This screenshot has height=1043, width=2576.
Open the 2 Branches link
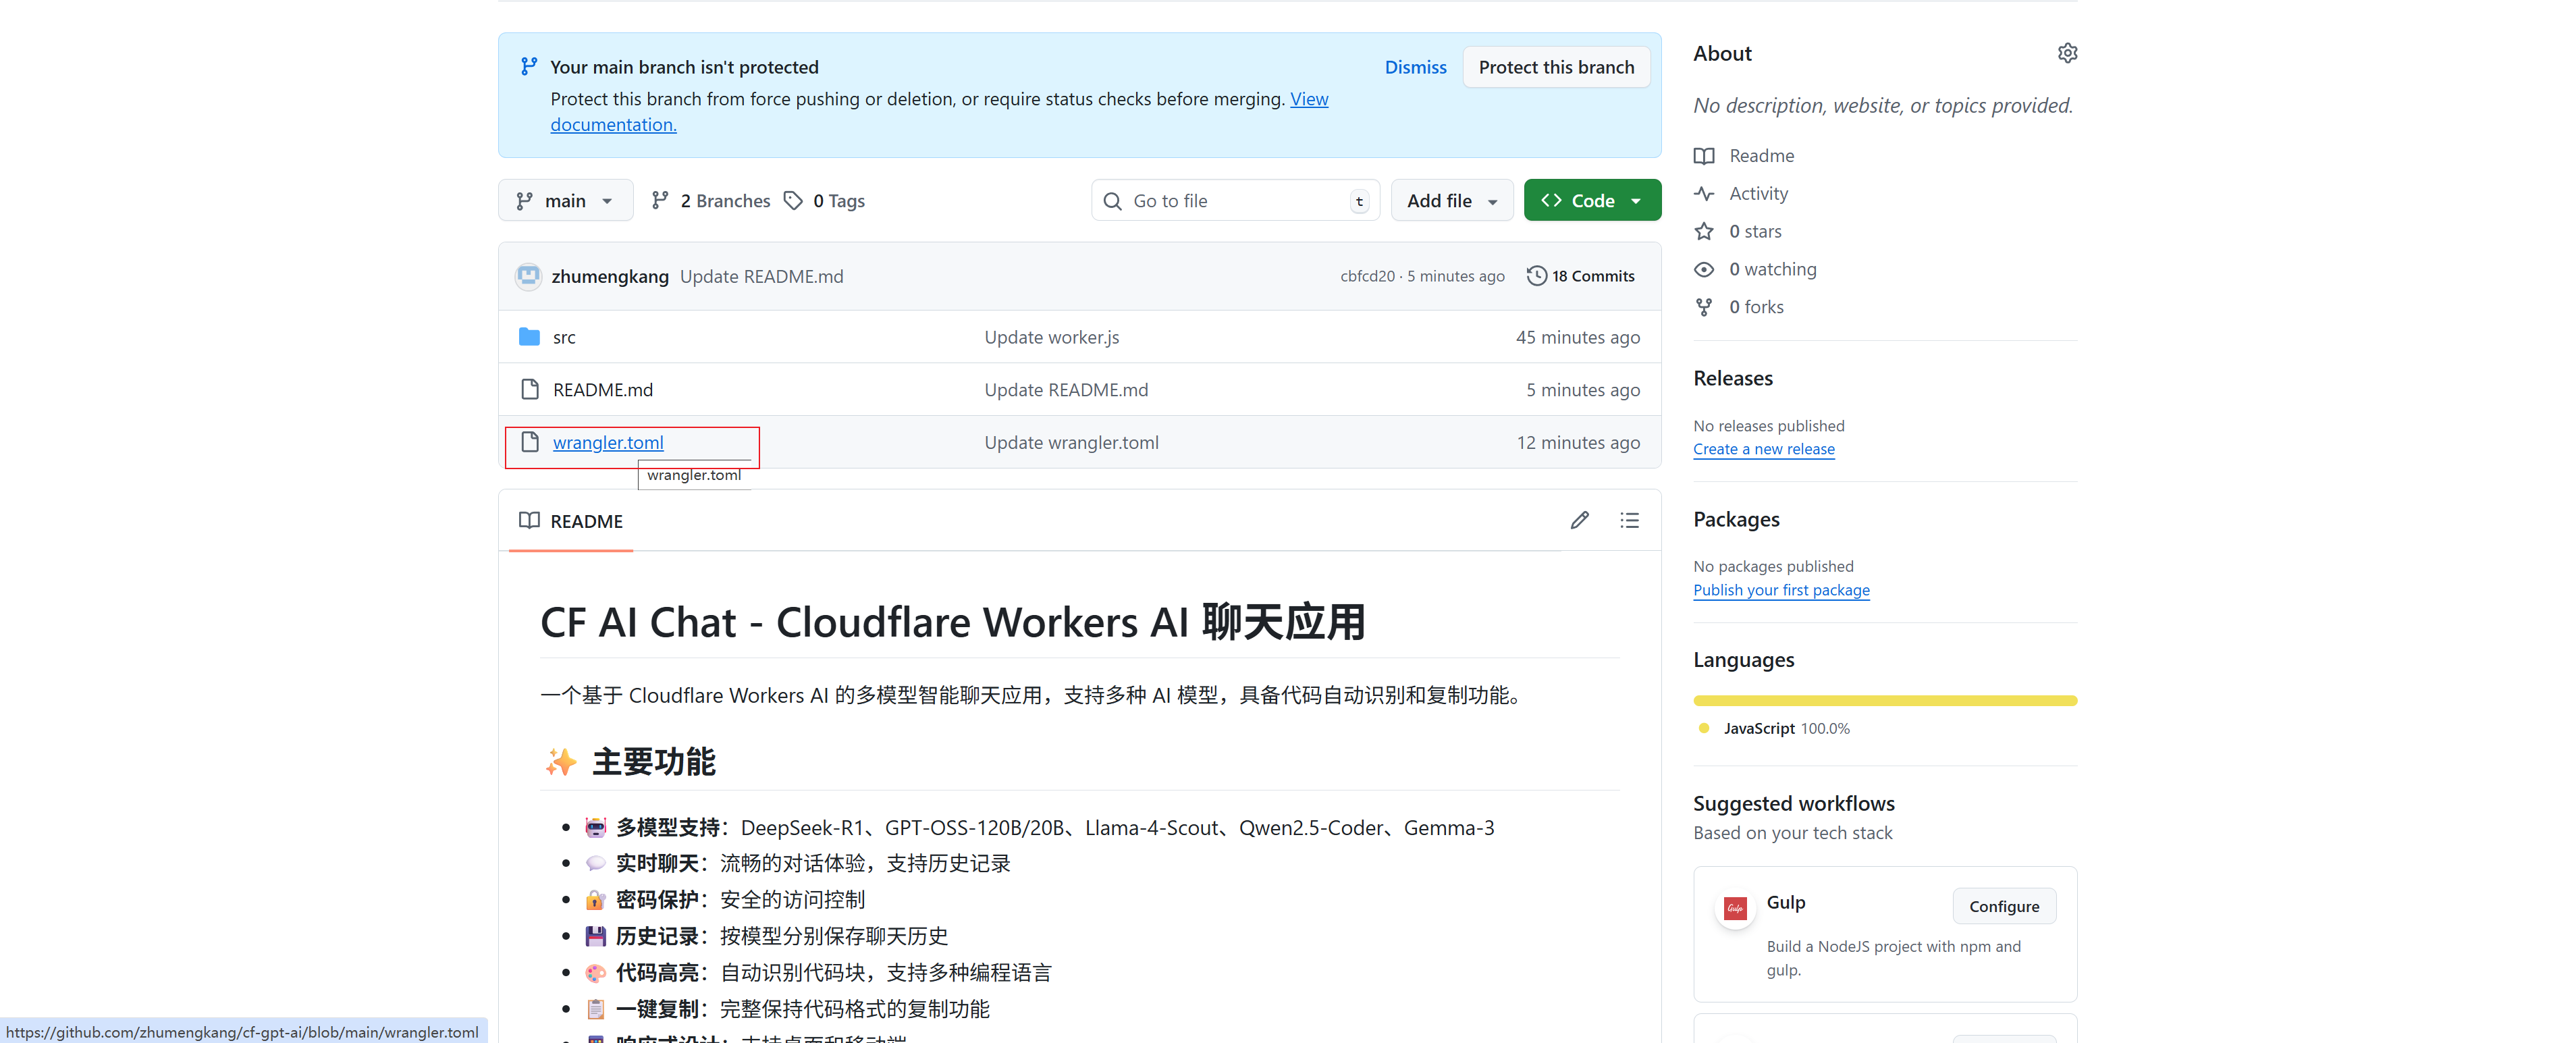710,201
